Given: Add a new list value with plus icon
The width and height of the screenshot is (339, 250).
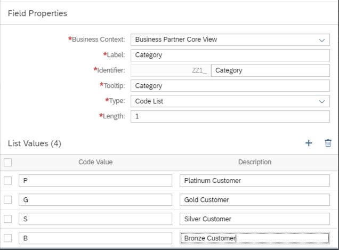Looking at the screenshot, I should (309, 143).
